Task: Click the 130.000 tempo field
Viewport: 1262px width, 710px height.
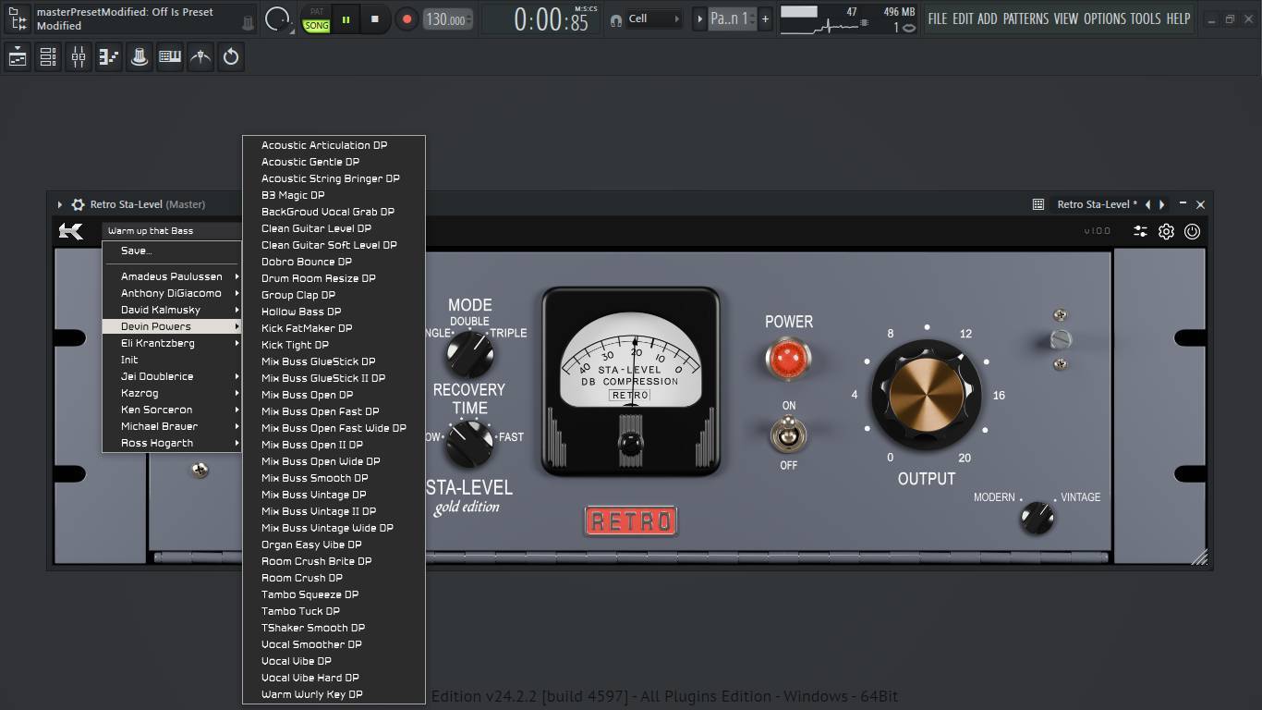Action: tap(448, 18)
